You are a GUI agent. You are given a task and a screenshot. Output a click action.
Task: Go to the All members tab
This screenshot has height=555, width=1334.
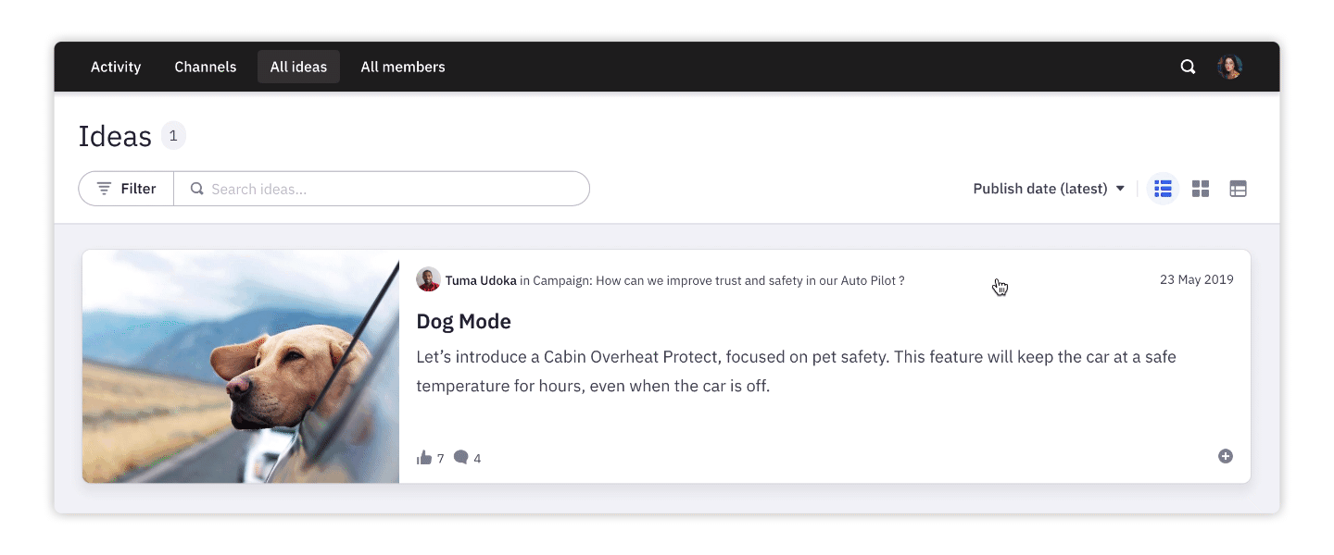[403, 67]
